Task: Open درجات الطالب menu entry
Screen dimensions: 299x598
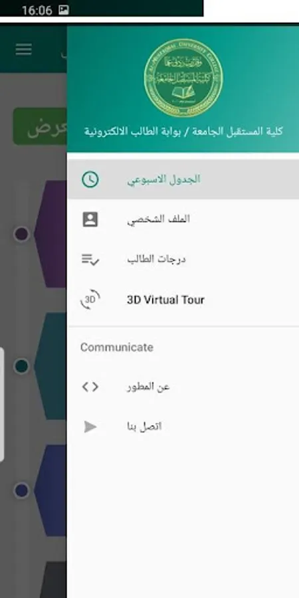Action: click(x=183, y=260)
